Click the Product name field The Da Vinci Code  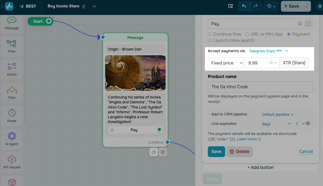[260, 87]
